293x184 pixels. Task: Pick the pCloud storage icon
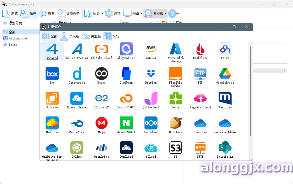[151, 148]
